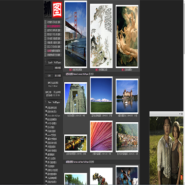The width and height of the screenshot is (185, 185).
Task: Open the night street lights thumbnail
Action: coord(76,143)
